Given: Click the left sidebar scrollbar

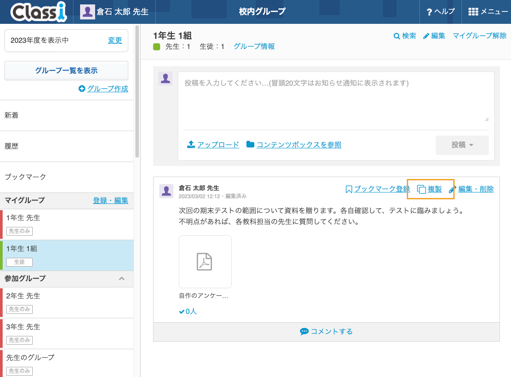Looking at the screenshot, I should [x=137, y=91].
